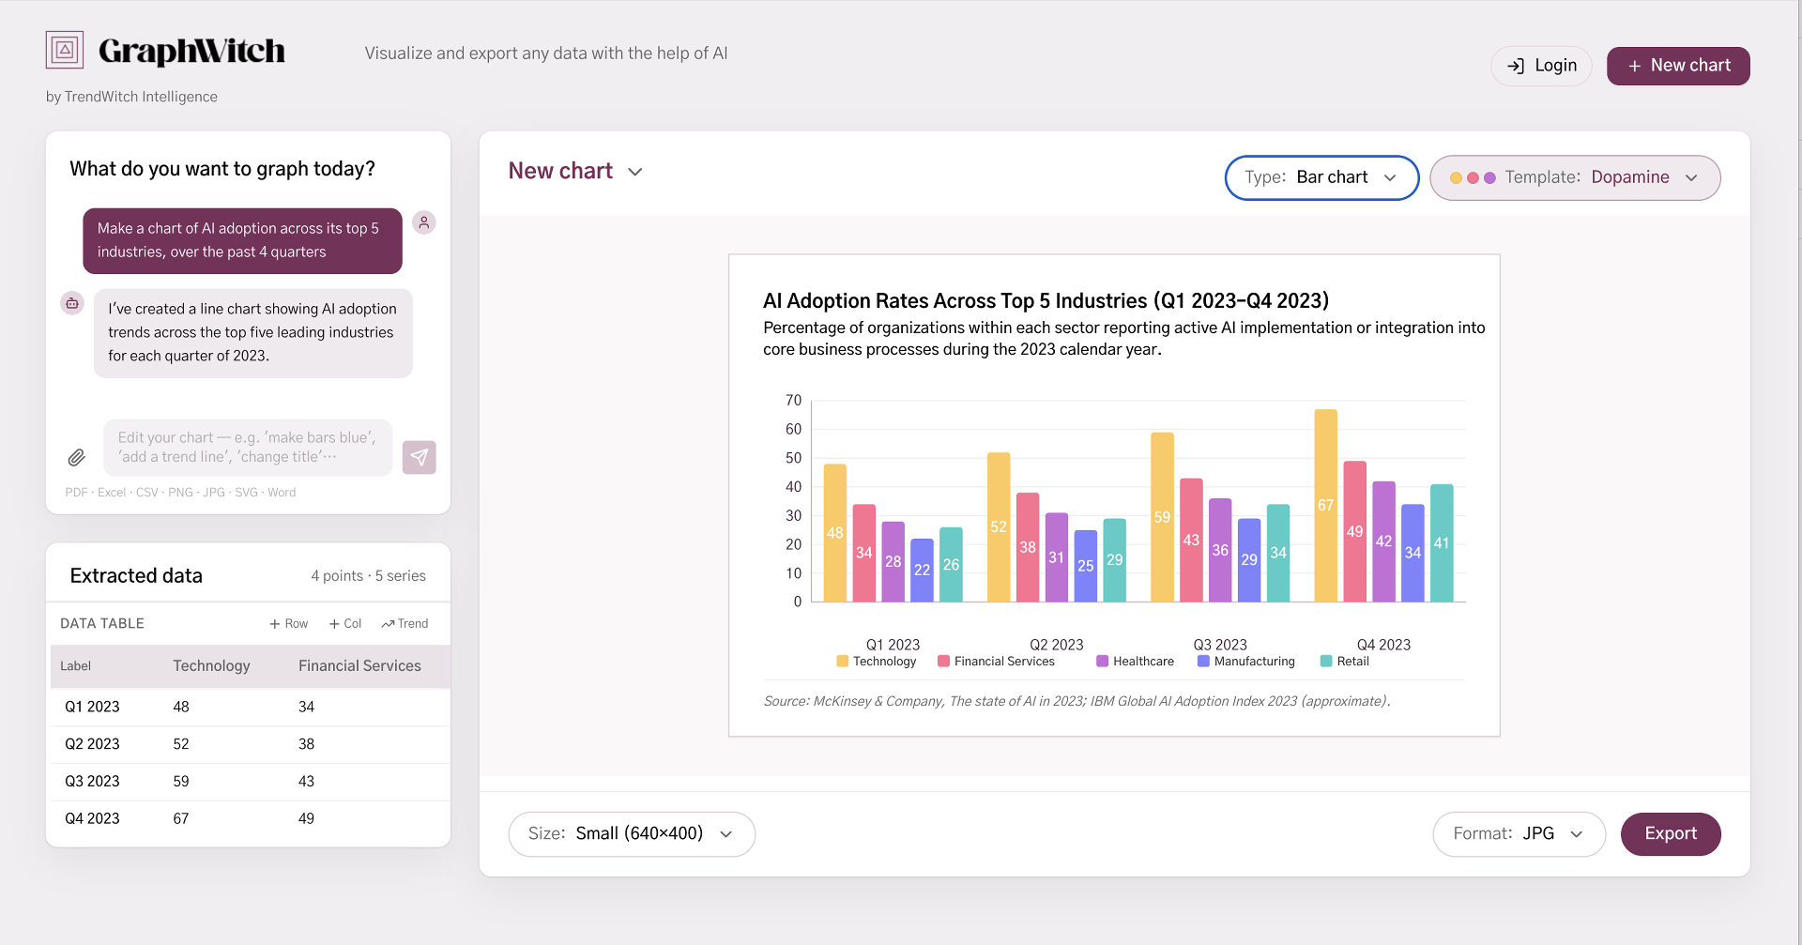Select the Q4 2023 row label
Viewport: 1802px width, 945px height.
point(92,818)
